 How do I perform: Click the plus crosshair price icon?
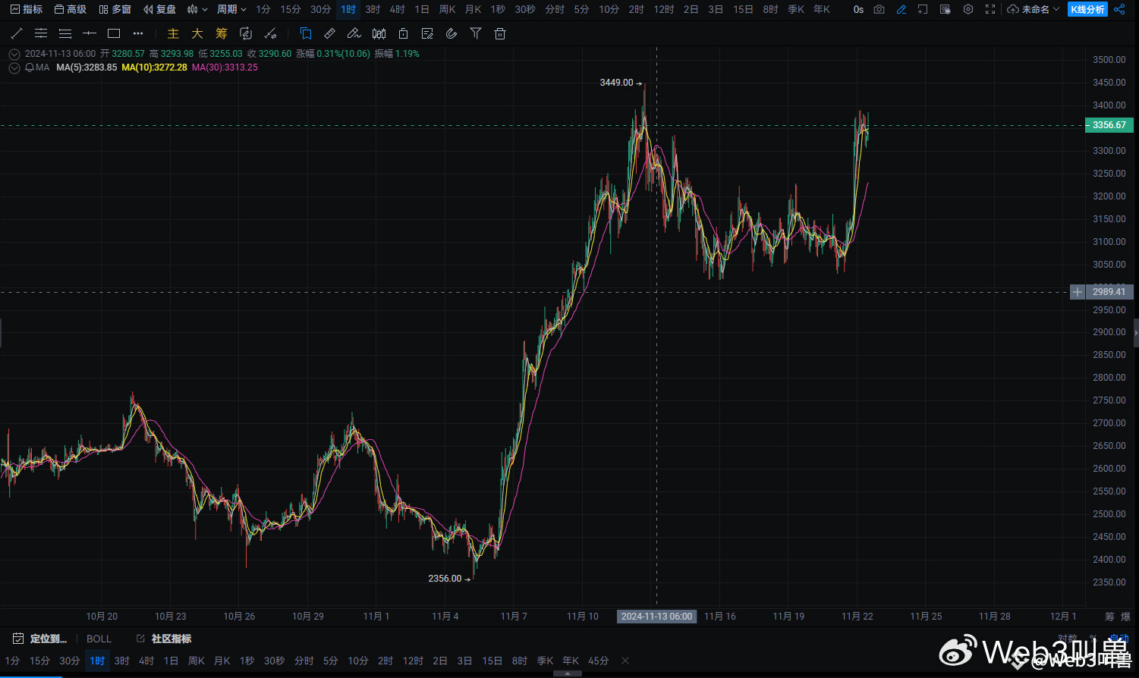1078,292
